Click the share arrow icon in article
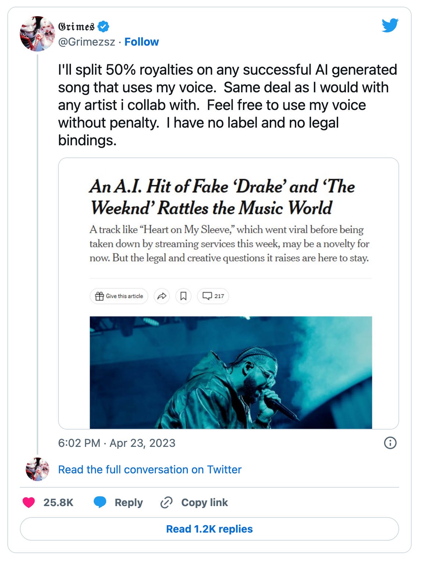Image resolution: width=444 pixels, height=562 pixels. [162, 296]
